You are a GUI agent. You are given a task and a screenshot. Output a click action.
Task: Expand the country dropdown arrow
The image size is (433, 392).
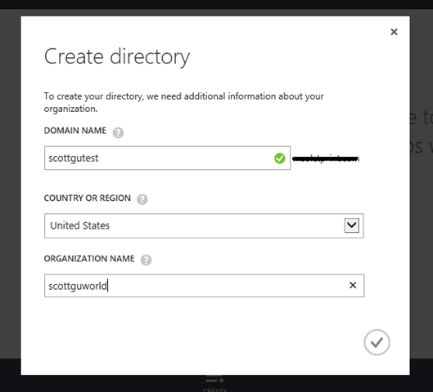351,225
